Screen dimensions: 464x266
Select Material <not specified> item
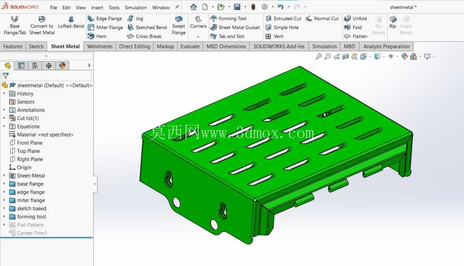(x=41, y=134)
